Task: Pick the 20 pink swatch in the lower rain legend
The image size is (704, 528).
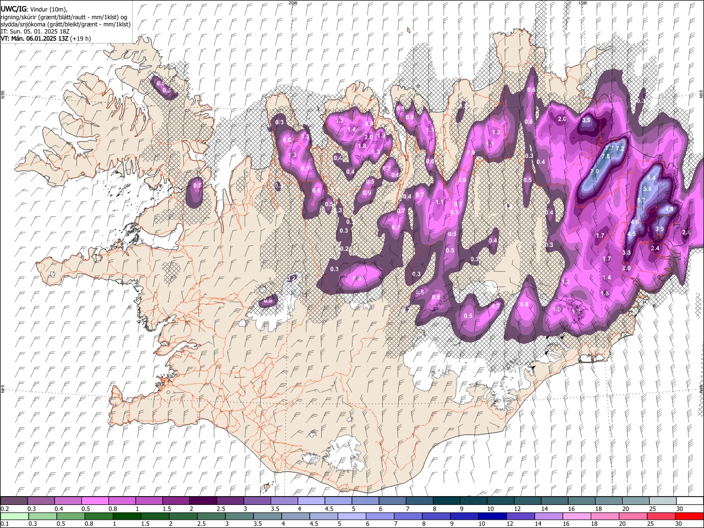Action: [x=633, y=516]
